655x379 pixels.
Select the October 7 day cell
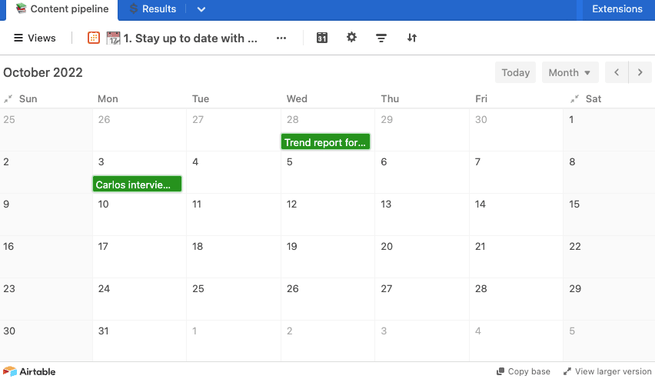517,172
